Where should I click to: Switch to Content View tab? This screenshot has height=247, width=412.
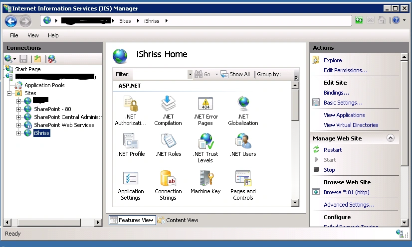(178, 220)
